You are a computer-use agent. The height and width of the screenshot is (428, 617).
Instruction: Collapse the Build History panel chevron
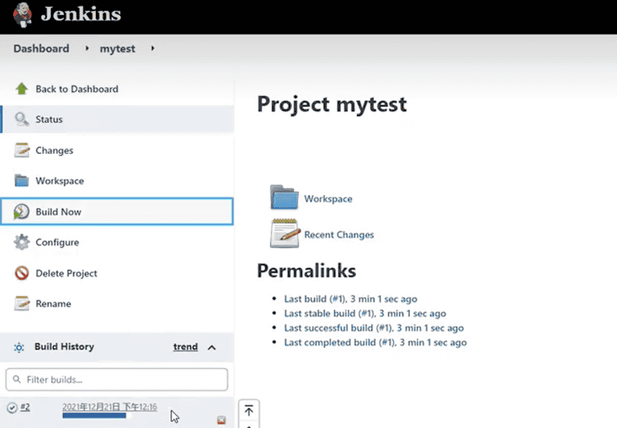coord(212,347)
